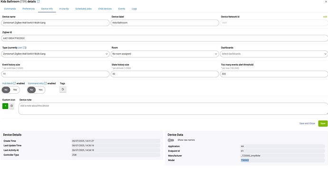Open the user driver link icon beside Type
This screenshot has height=178, width=328.
[24, 48]
